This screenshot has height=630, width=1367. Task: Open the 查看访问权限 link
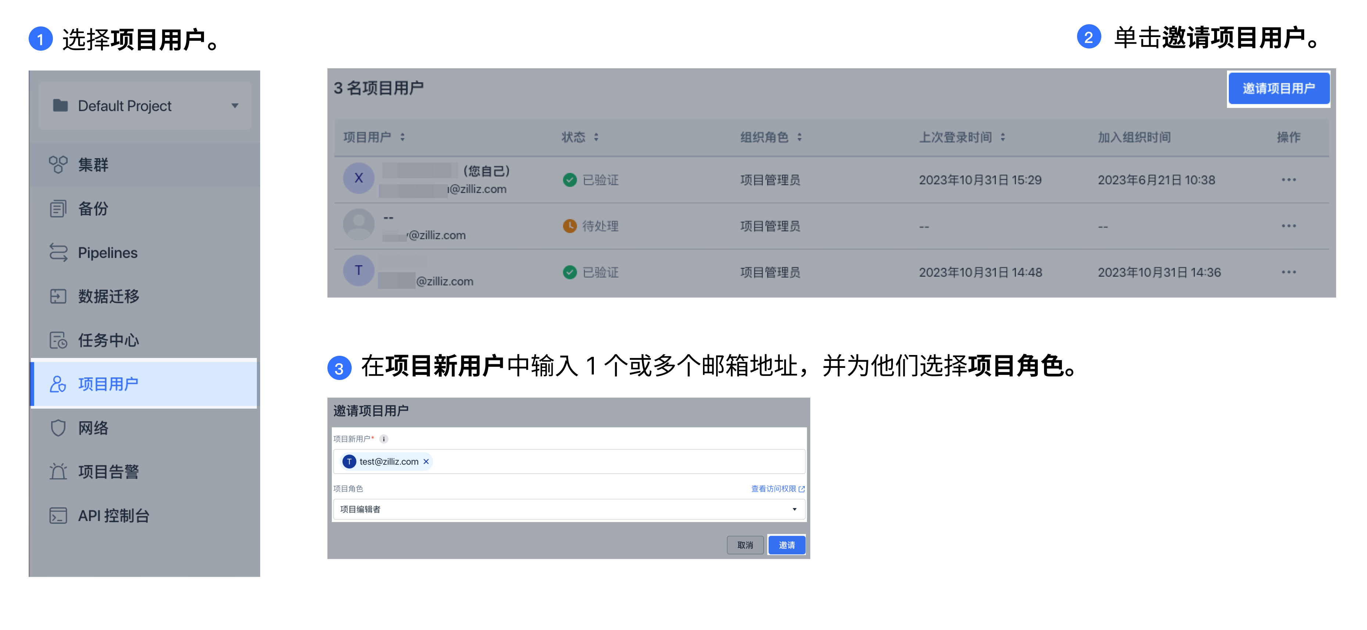coord(778,489)
